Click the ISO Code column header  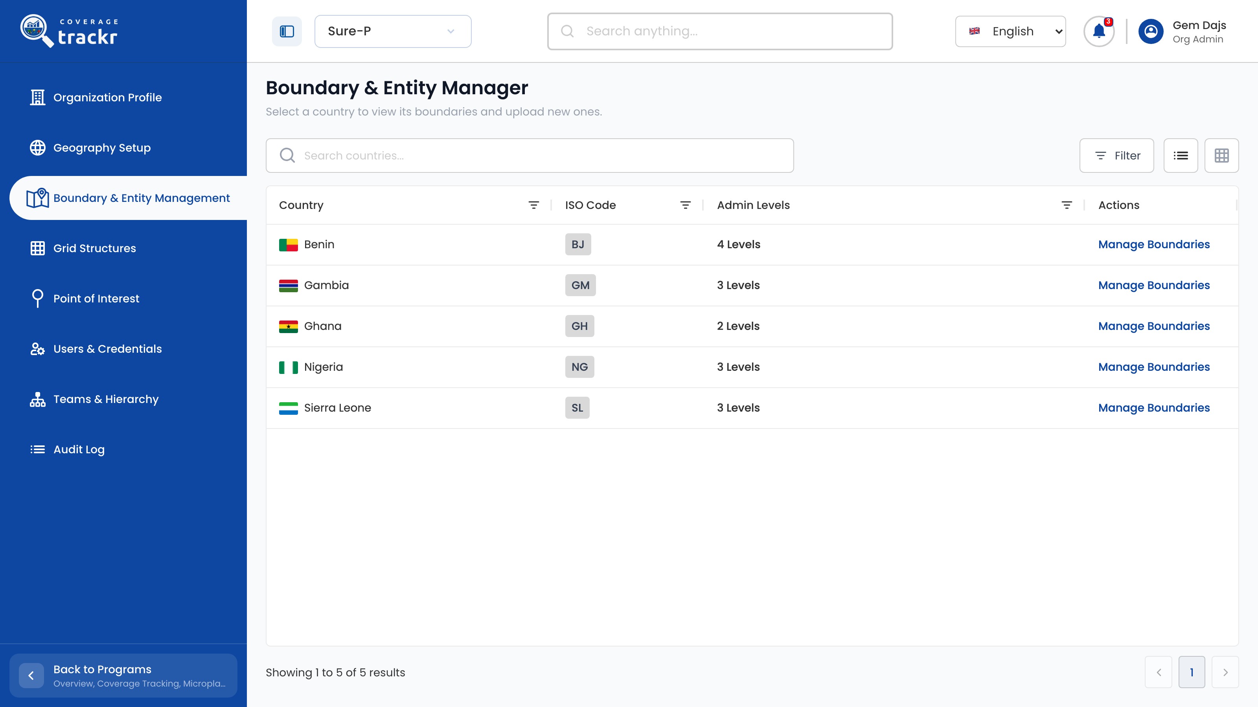coord(590,205)
